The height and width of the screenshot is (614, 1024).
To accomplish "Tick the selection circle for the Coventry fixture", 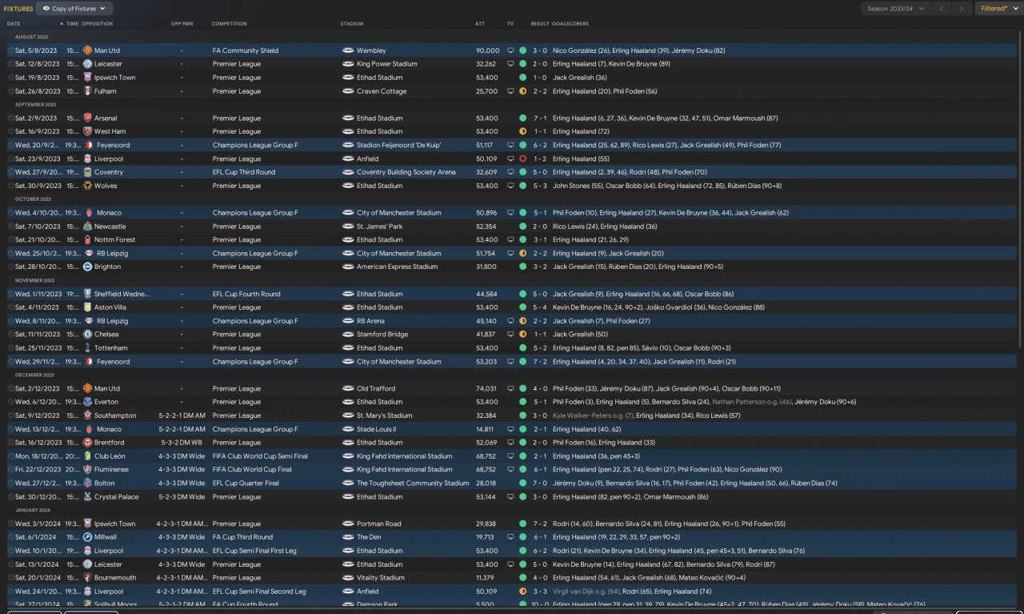I will pos(10,172).
